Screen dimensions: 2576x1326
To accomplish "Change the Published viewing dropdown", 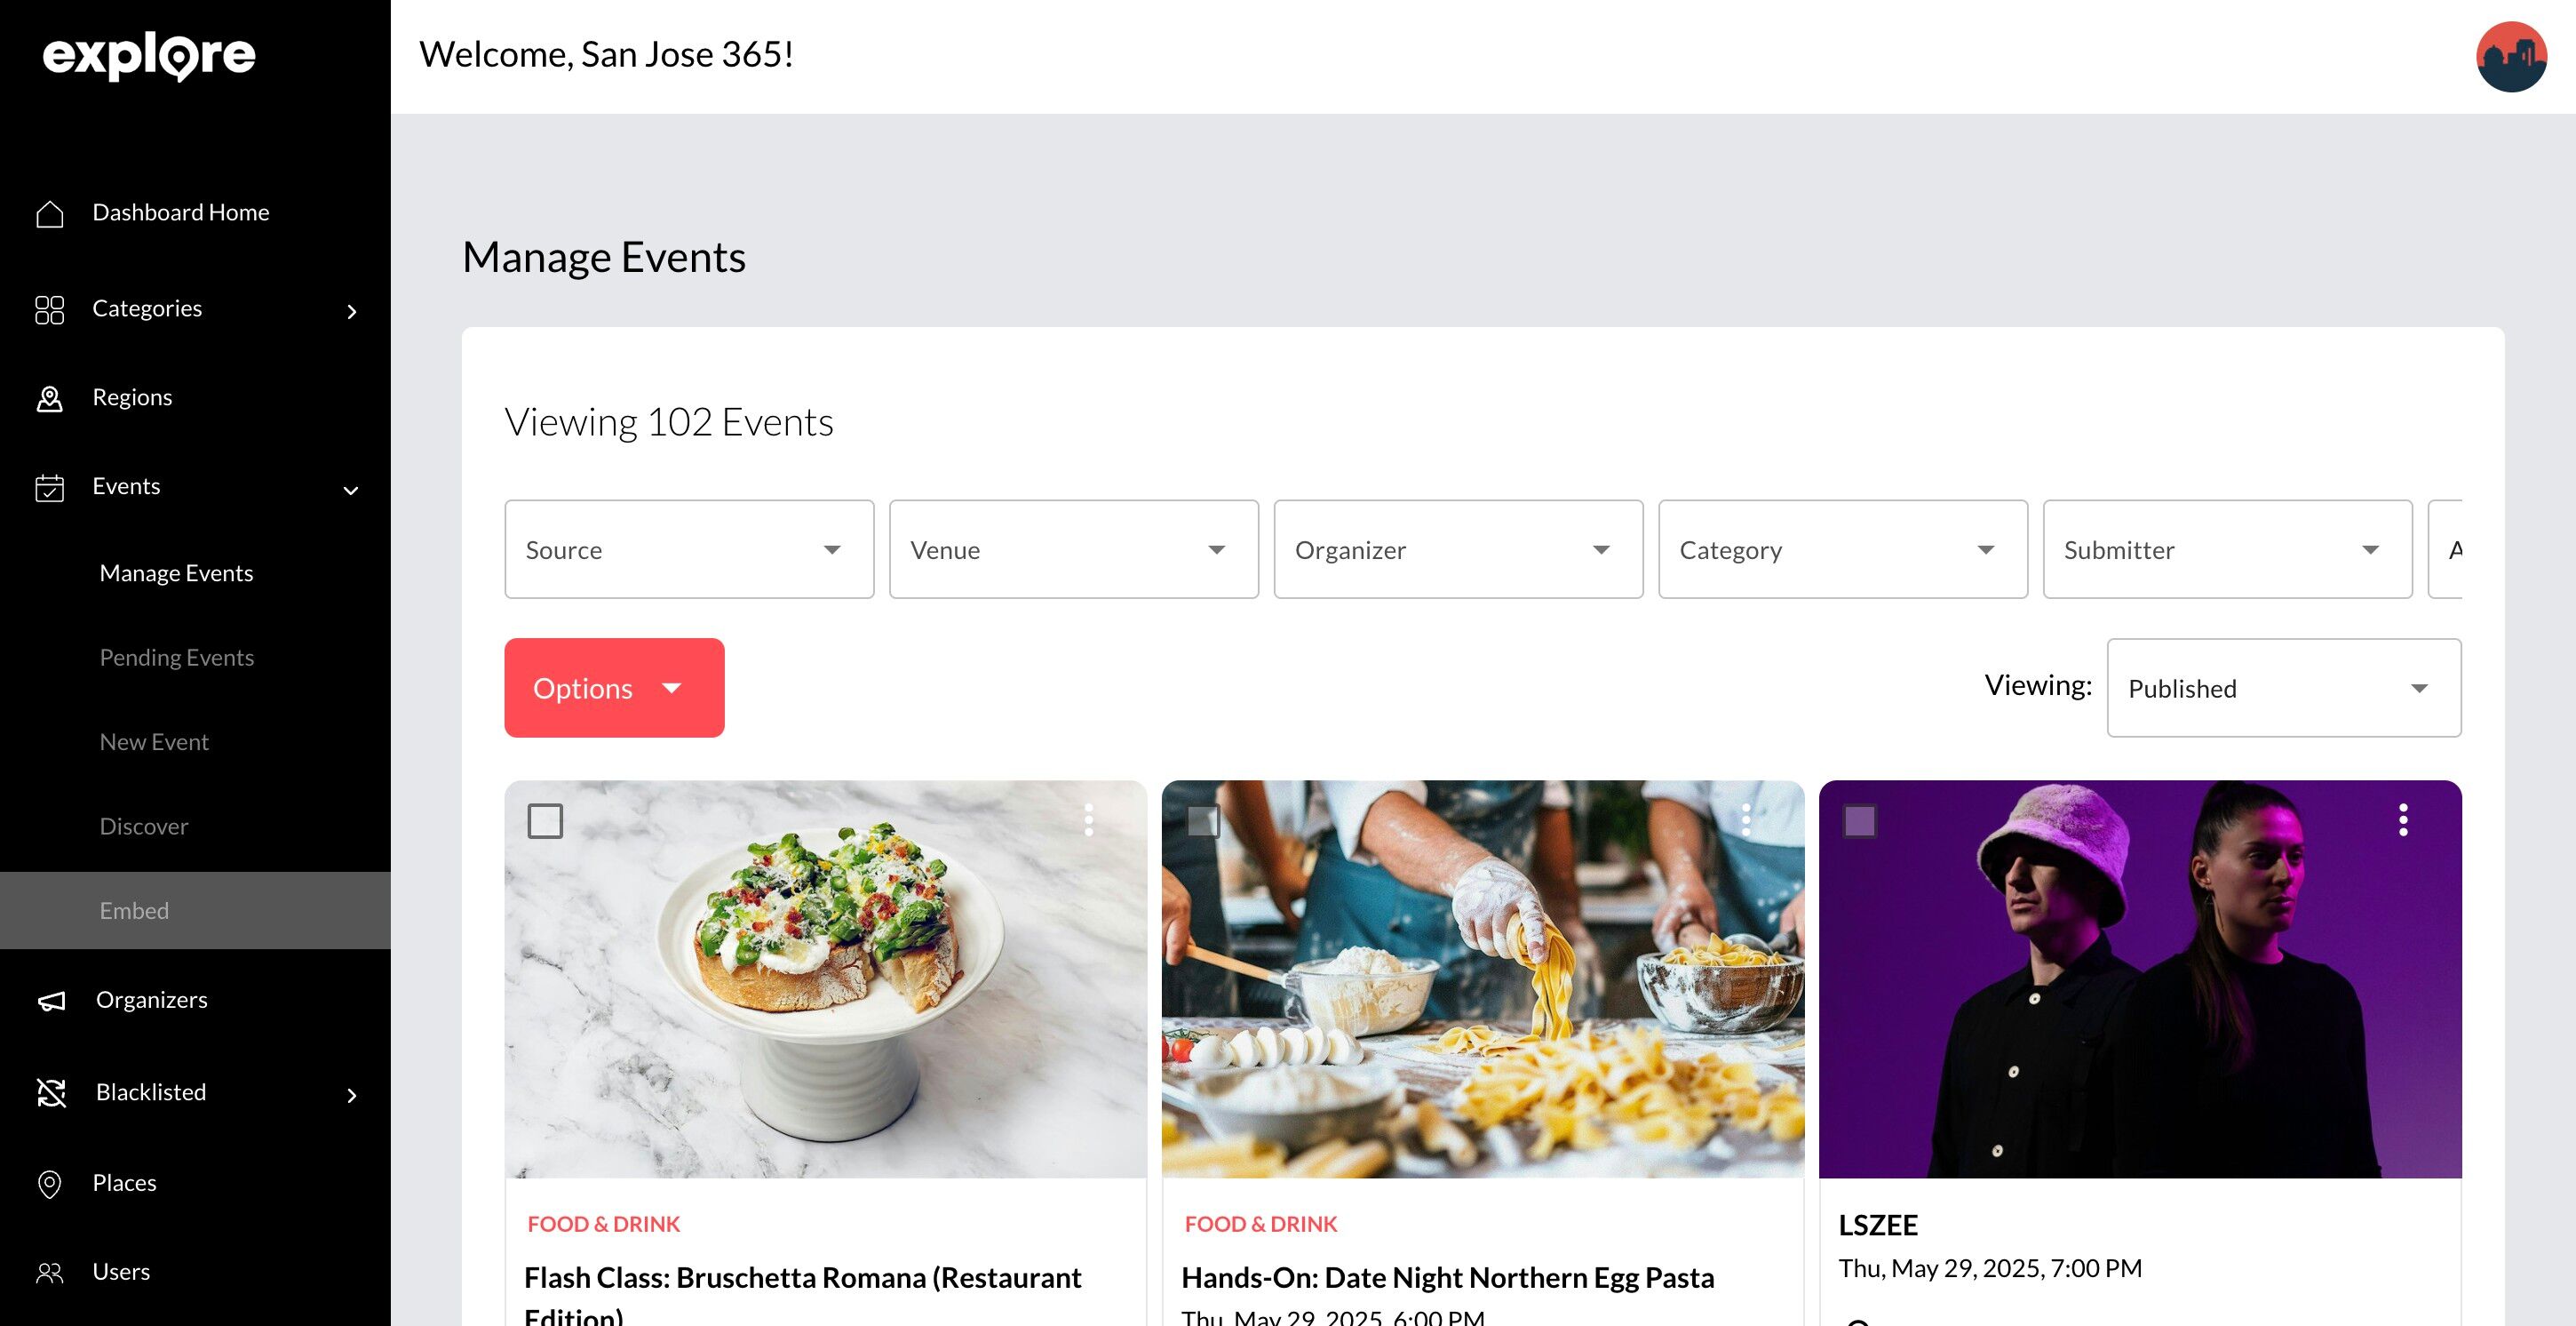I will tap(2283, 689).
